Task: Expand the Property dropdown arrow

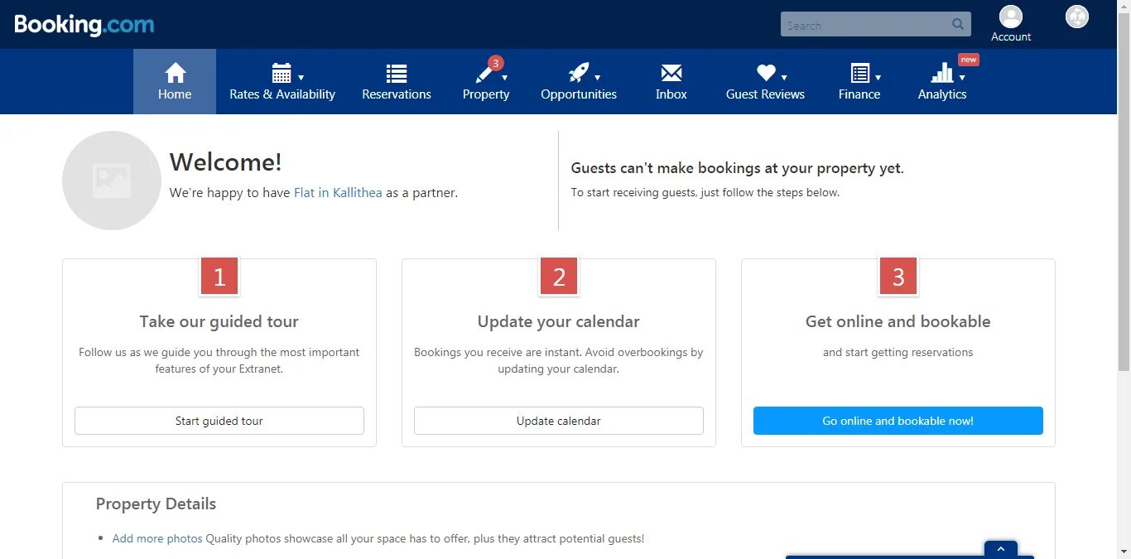Action: pos(504,78)
